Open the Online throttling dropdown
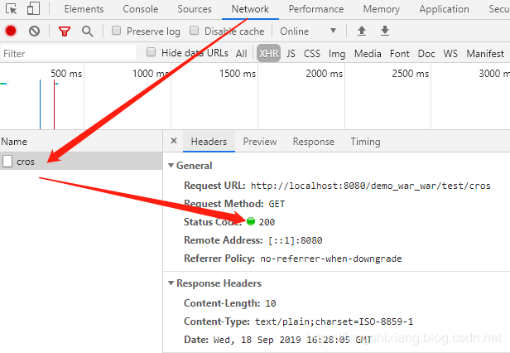The height and width of the screenshot is (353, 510). (x=308, y=31)
